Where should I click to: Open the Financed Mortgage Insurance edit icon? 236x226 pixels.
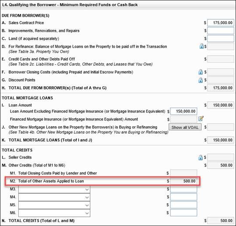click(x=201, y=119)
